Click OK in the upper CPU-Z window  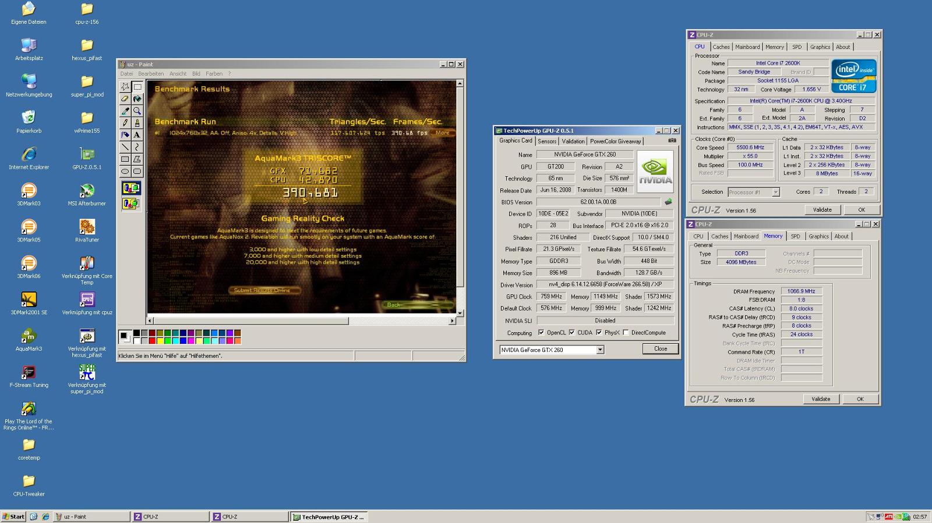862,209
